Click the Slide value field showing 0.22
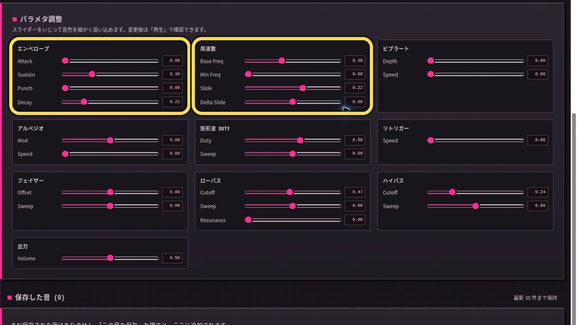The image size is (577, 325). click(355, 88)
